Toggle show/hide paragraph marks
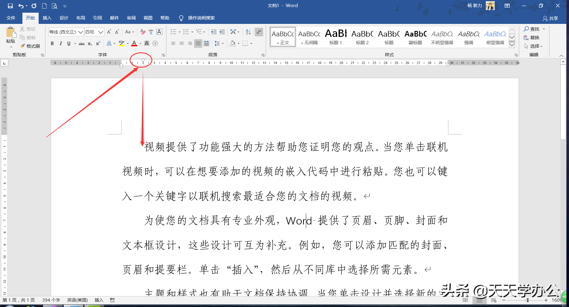Screen dimensions: 569x307 point(259,32)
